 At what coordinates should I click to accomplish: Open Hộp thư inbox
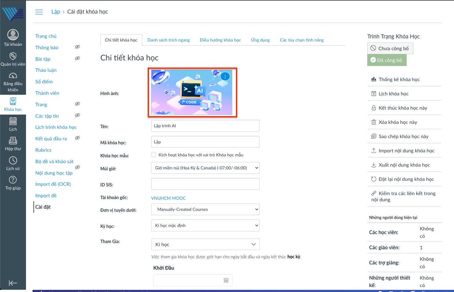13,144
